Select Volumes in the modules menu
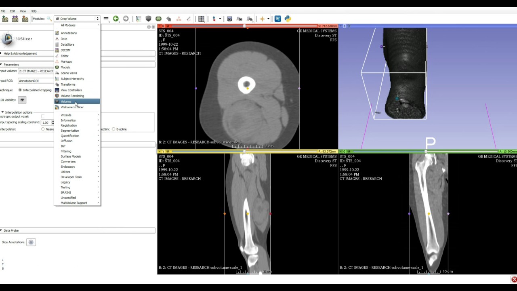 tap(77, 101)
